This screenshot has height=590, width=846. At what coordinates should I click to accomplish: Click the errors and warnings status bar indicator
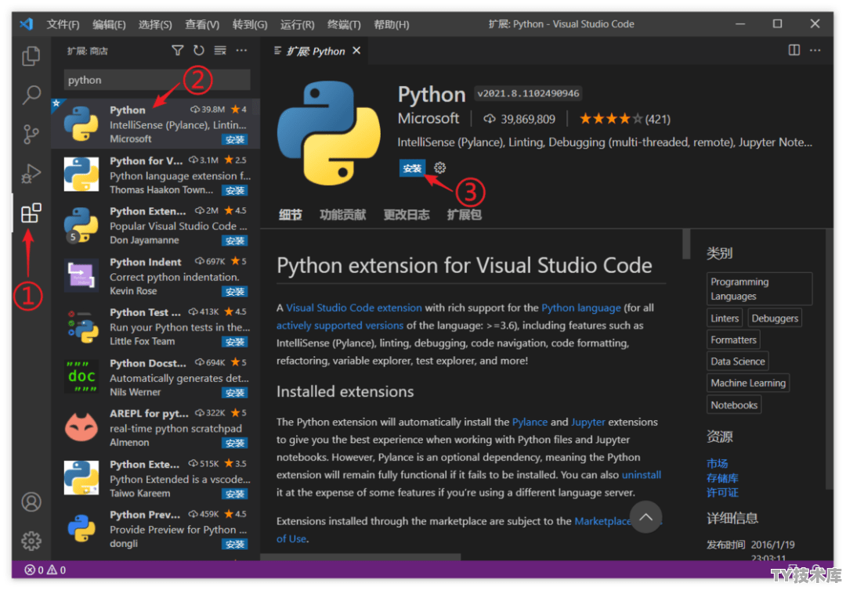(x=45, y=570)
